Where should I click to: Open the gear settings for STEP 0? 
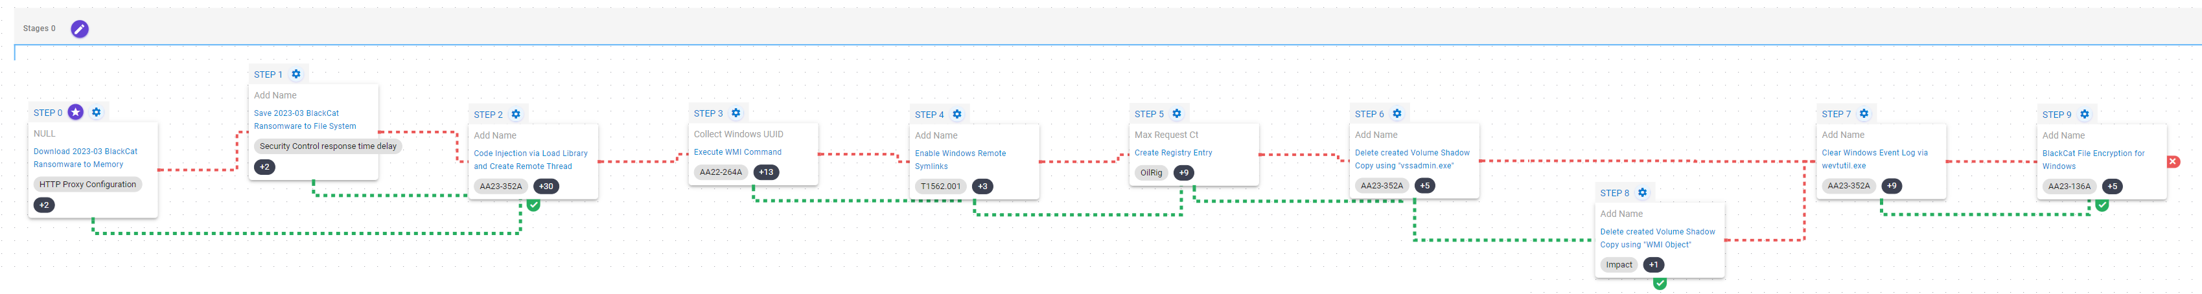pyautogui.click(x=97, y=112)
